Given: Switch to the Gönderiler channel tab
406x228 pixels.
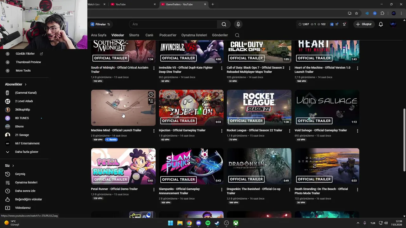Looking at the screenshot, I should [x=220, y=35].
